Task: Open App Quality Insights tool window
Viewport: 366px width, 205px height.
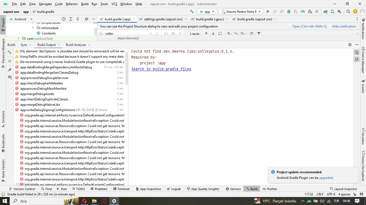Action: coord(203,189)
